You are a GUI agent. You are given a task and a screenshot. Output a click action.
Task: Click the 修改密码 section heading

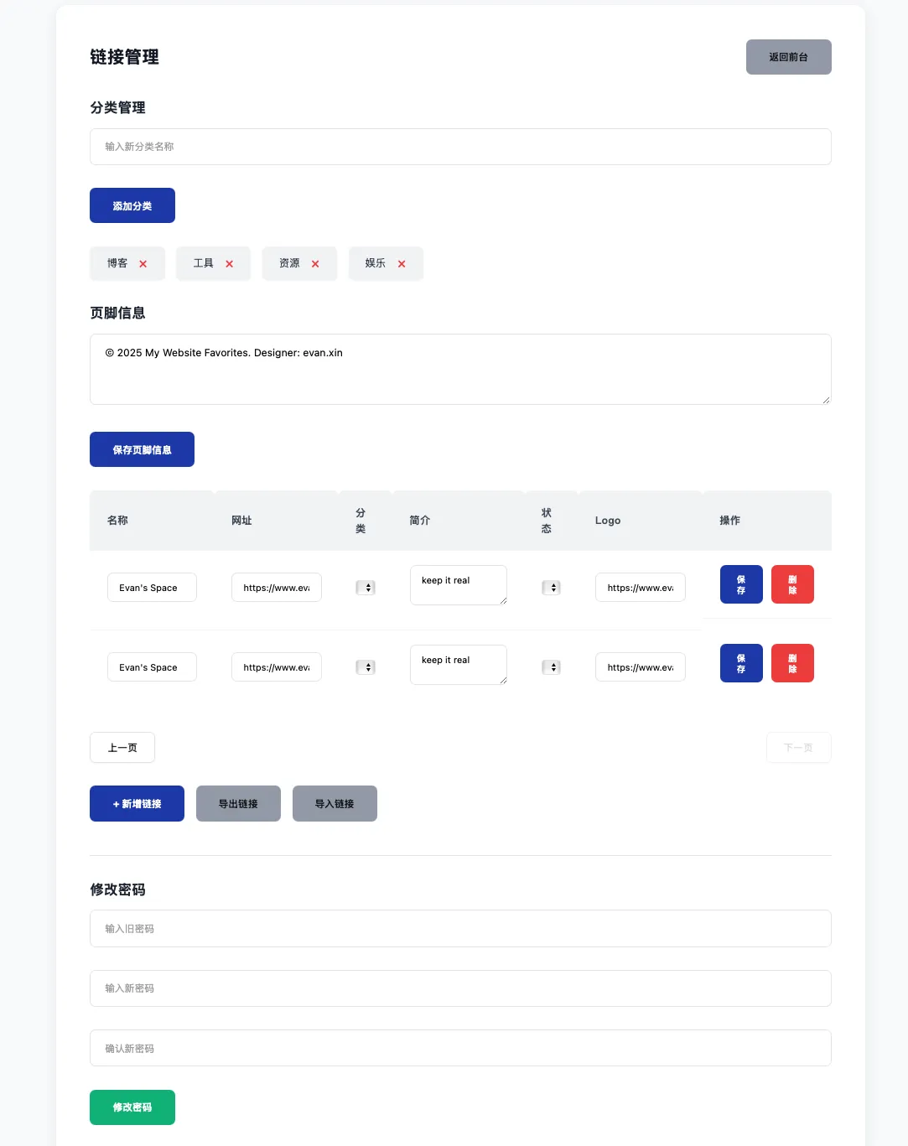point(117,889)
